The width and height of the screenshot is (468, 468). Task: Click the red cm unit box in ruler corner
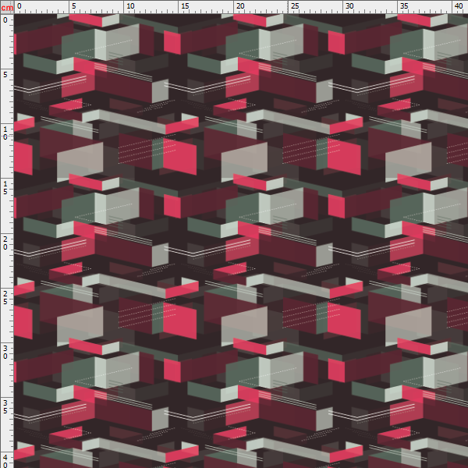click(7, 7)
